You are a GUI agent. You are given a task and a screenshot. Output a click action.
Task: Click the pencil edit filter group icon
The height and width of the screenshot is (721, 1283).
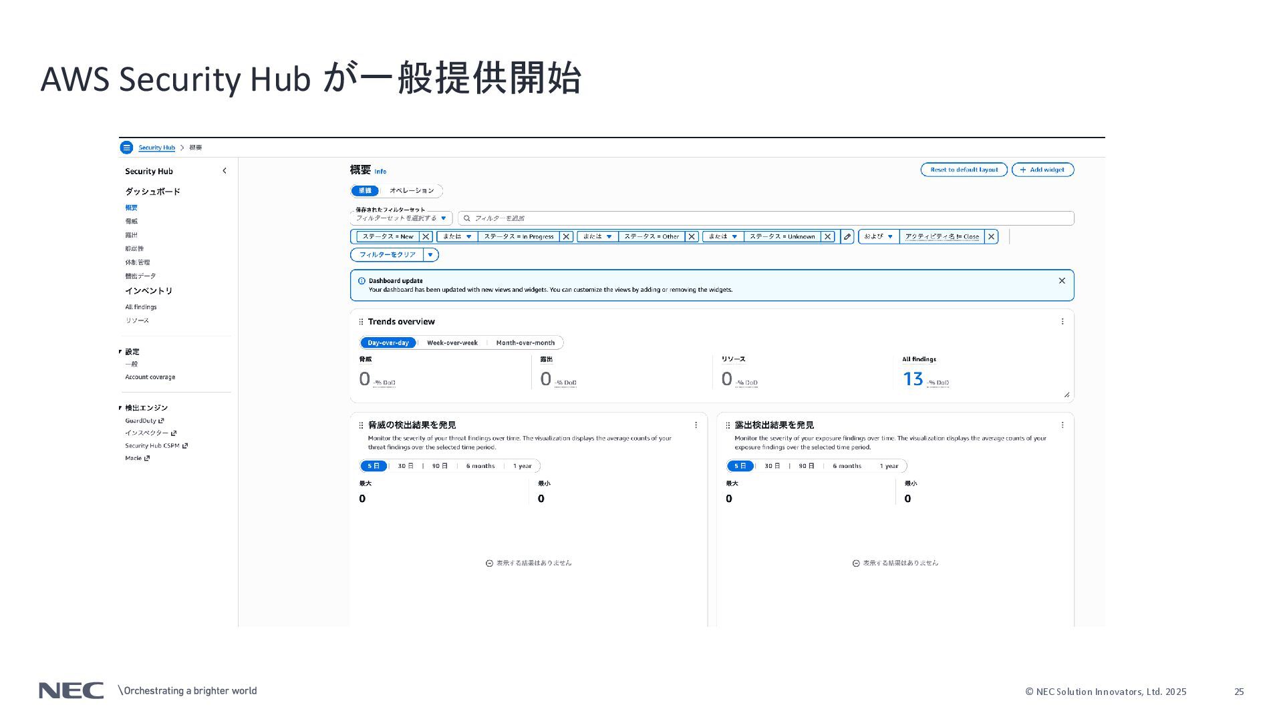[x=847, y=236]
